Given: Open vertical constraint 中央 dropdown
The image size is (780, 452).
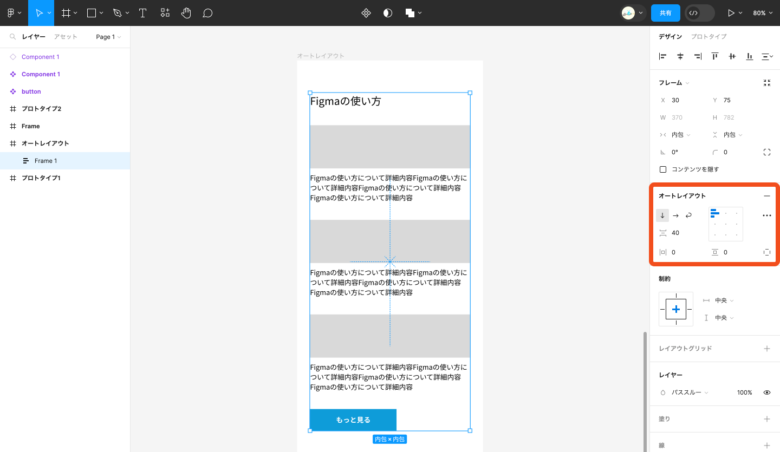Looking at the screenshot, I should pyautogui.click(x=724, y=318).
